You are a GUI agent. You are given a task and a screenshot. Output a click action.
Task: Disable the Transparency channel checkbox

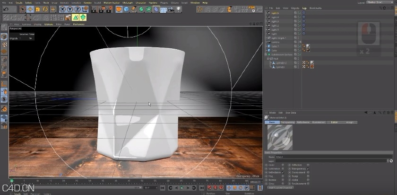[x=308, y=168]
